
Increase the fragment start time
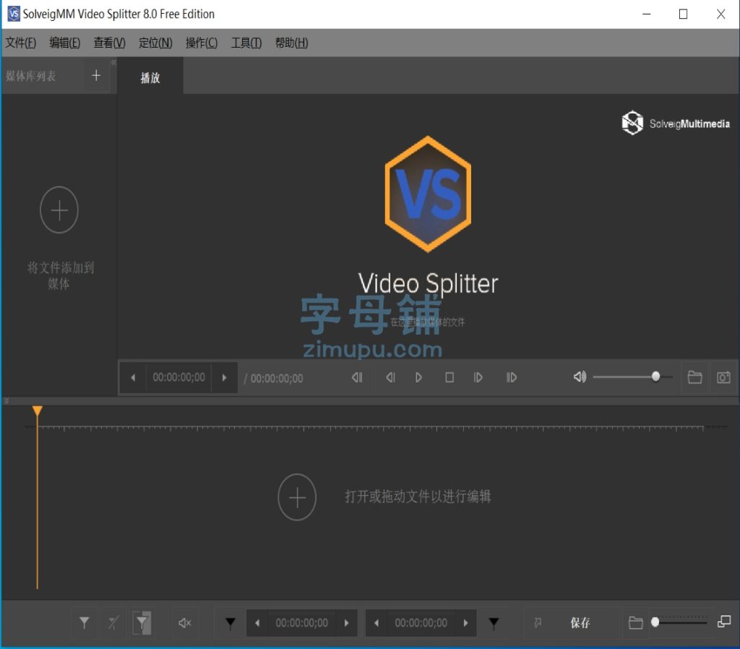pos(346,623)
